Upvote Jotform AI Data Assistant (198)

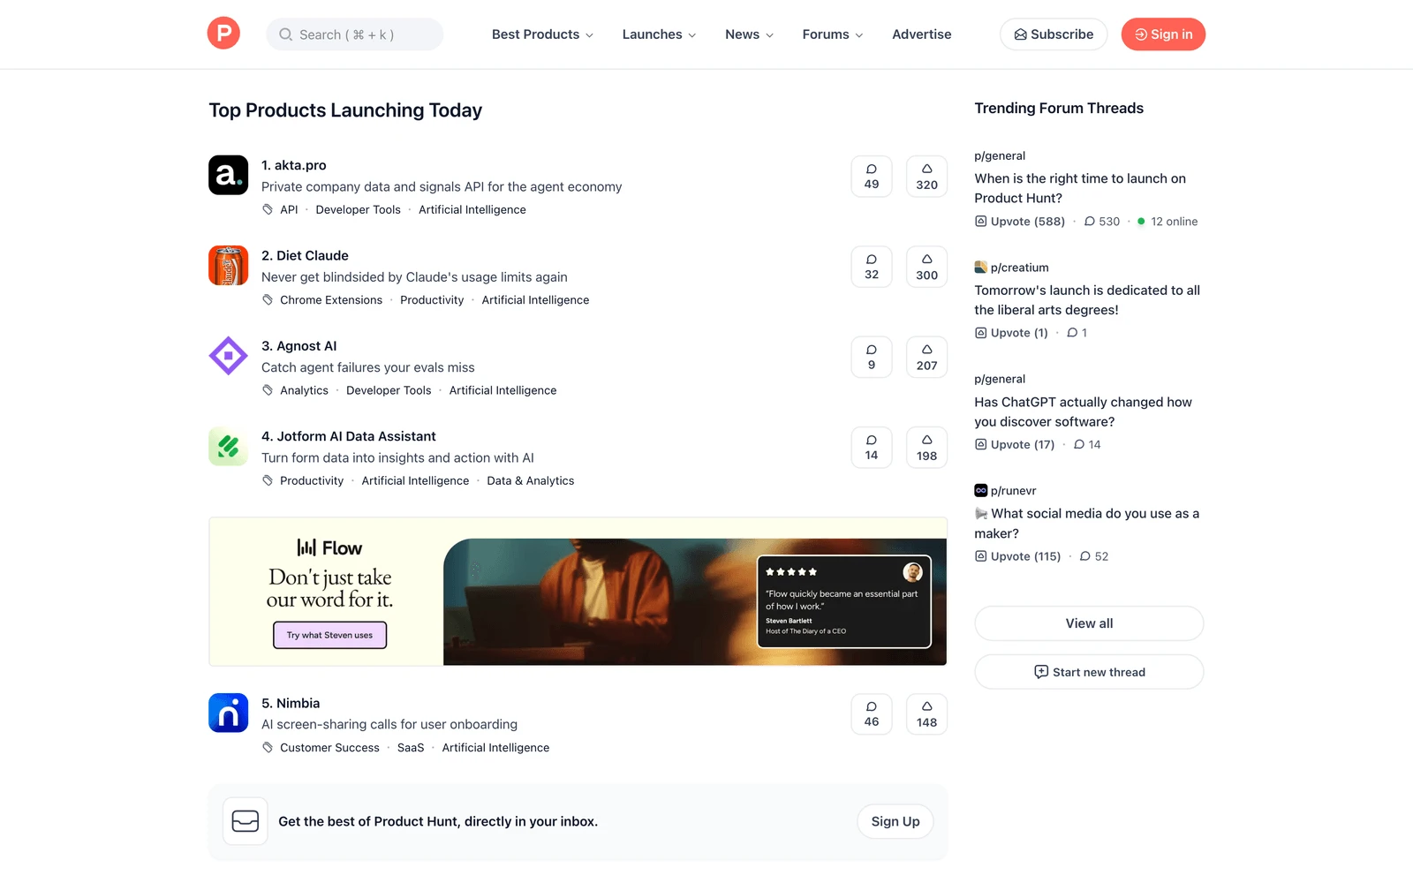coord(926,448)
